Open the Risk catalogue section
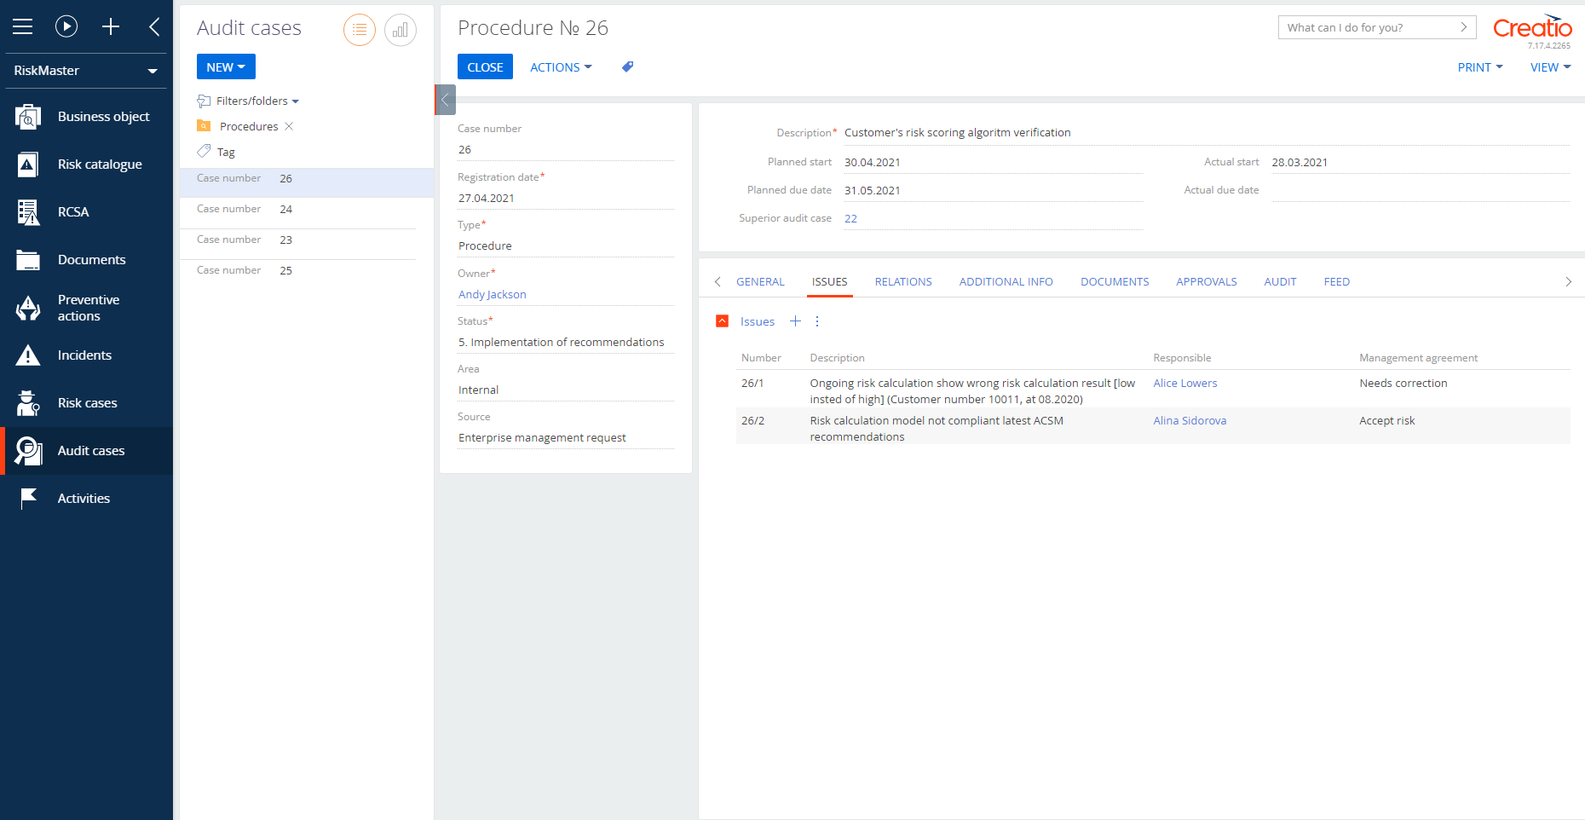This screenshot has height=820, width=1585. [99, 164]
